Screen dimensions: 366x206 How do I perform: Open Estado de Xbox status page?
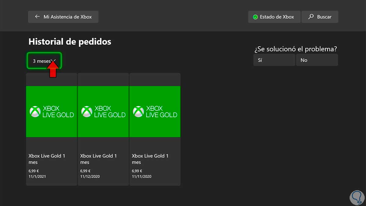[274, 17]
